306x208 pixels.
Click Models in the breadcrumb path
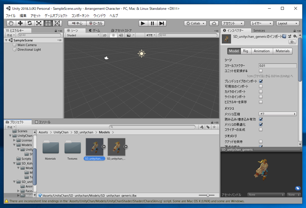tap(104, 132)
